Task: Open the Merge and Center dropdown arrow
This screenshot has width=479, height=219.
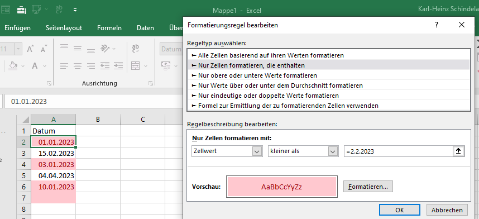Action: point(145,66)
